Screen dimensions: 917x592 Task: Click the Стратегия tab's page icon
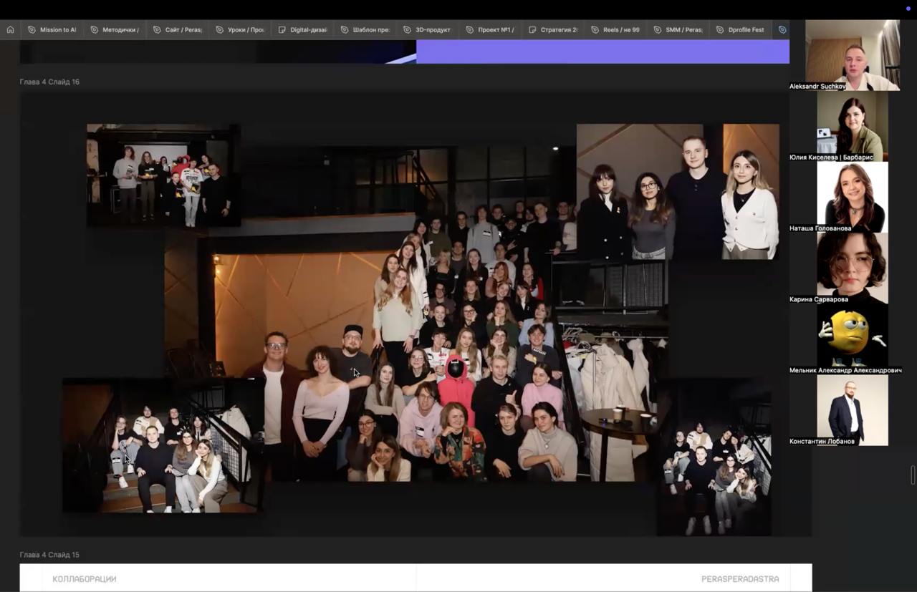[x=532, y=30]
